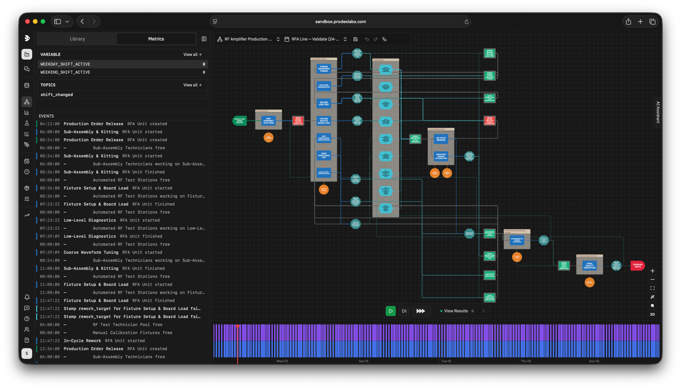This screenshot has height=389, width=681.
Task: Open the help question-mark circle icon
Action: tap(27, 319)
